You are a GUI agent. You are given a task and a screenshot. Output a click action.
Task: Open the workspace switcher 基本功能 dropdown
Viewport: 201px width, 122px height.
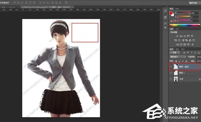pyautogui.click(x=194, y=3)
